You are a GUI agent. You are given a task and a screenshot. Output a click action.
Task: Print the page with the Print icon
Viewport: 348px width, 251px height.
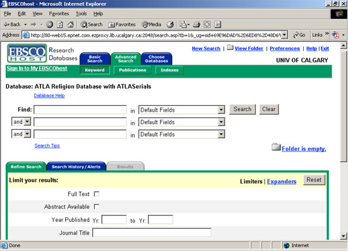pyautogui.click(x=197, y=25)
